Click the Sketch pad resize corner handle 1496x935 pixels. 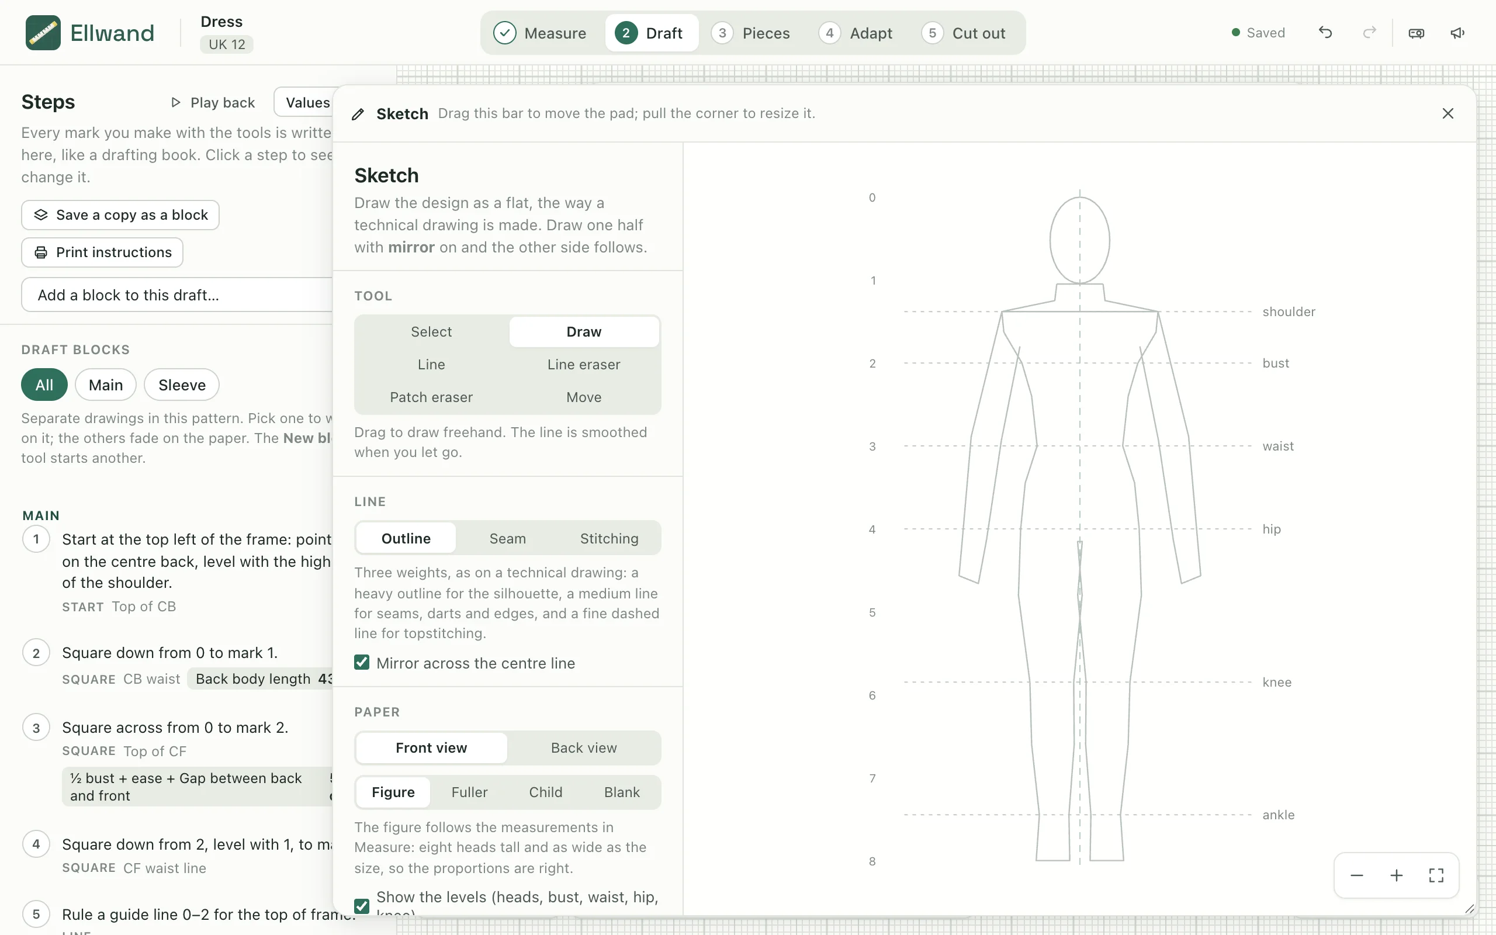[1470, 908]
